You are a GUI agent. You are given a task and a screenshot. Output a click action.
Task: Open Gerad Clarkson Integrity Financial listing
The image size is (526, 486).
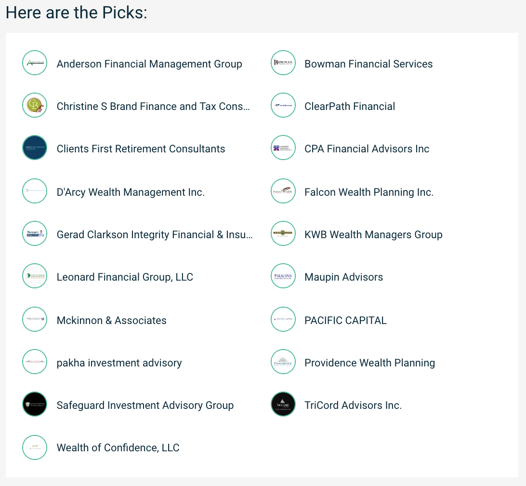pos(155,234)
